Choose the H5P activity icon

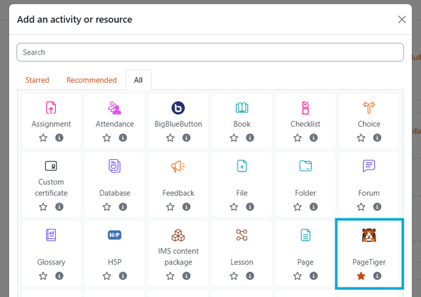tap(114, 235)
